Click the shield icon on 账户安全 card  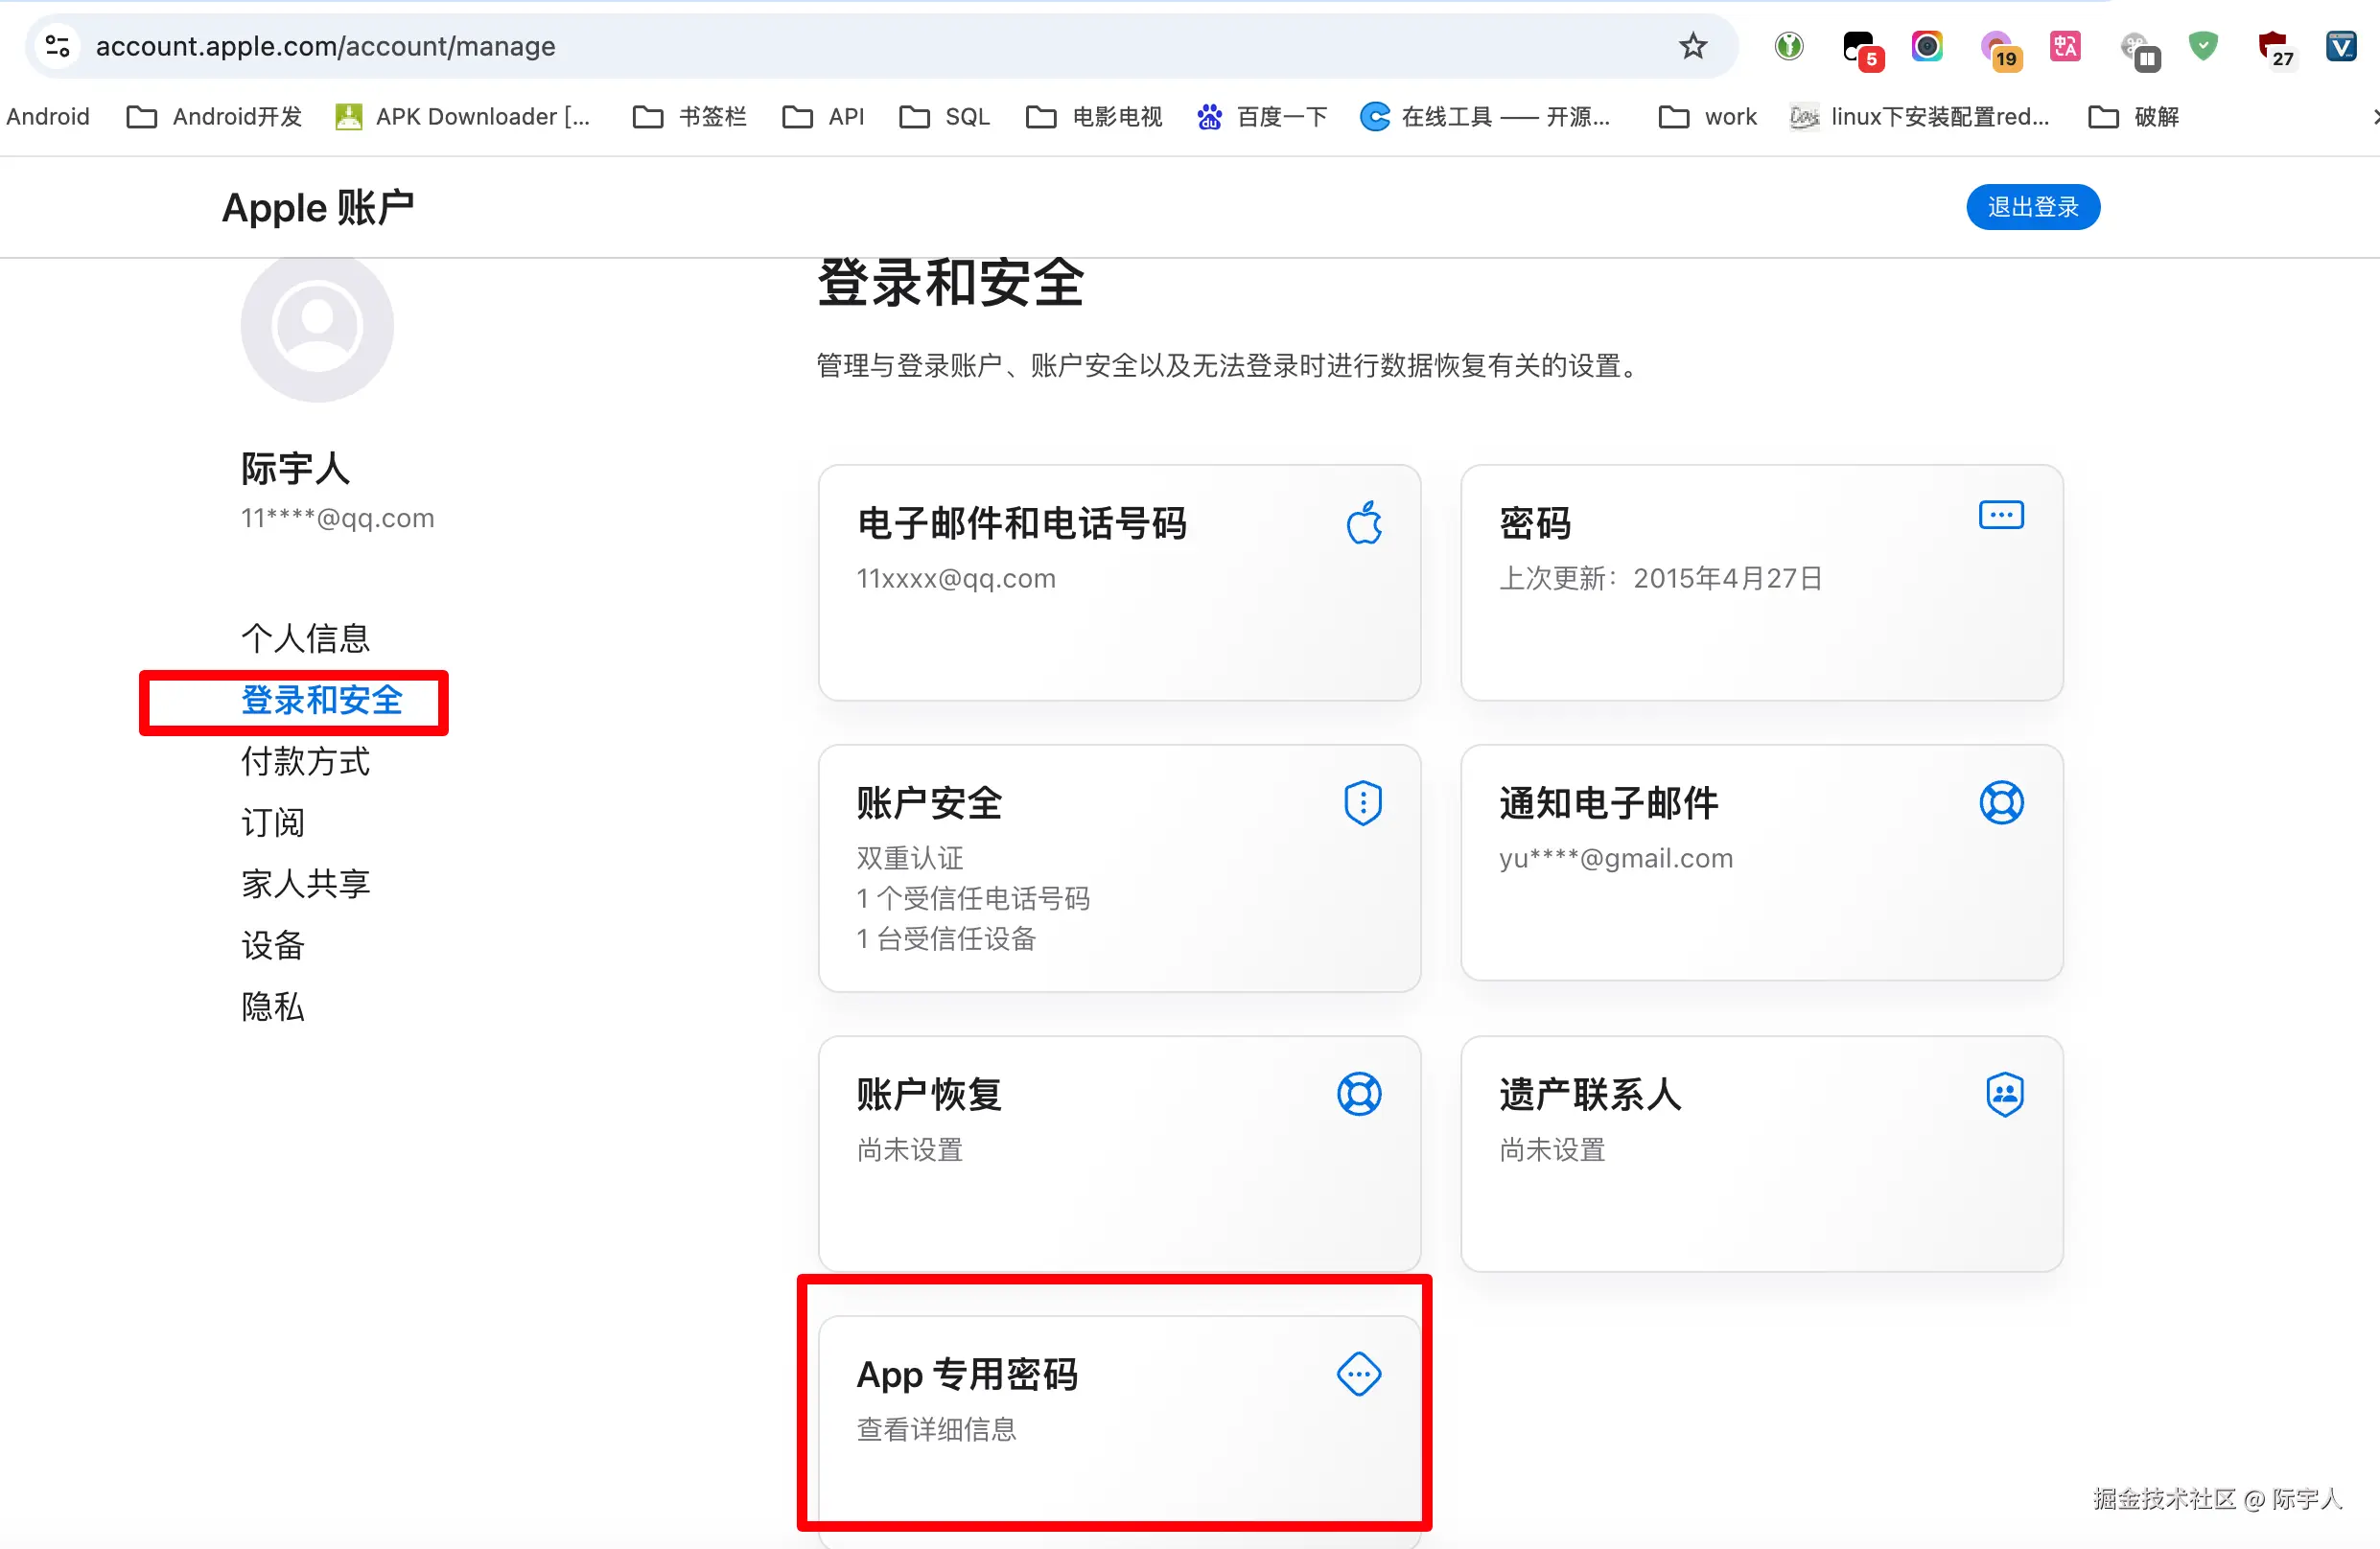[x=1363, y=802]
